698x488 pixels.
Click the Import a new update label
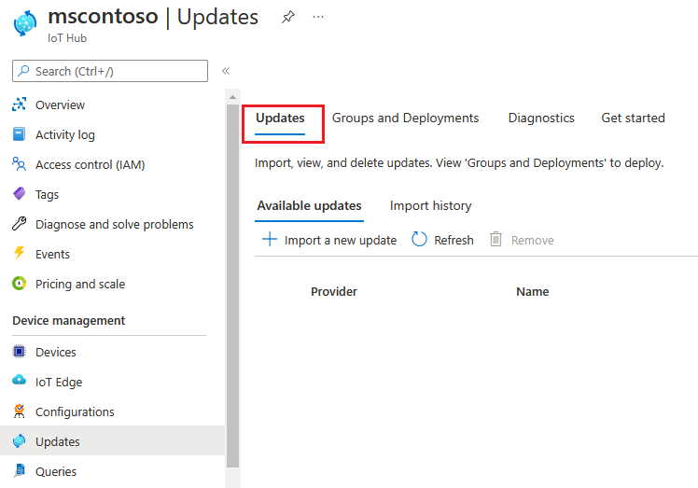340,241
